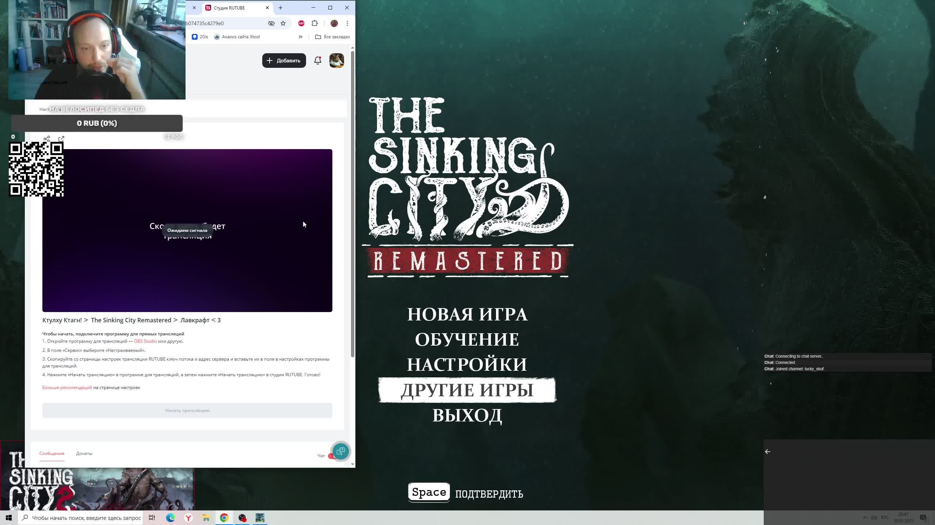Open the Windows Action Center

click(x=924, y=518)
